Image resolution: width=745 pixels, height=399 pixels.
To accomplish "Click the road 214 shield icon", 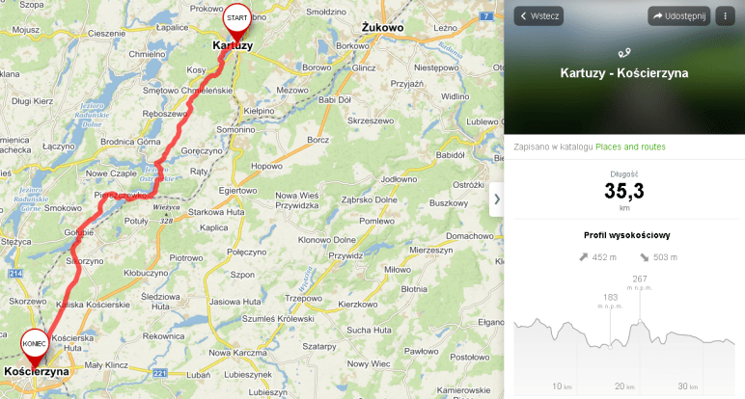I will point(15,274).
